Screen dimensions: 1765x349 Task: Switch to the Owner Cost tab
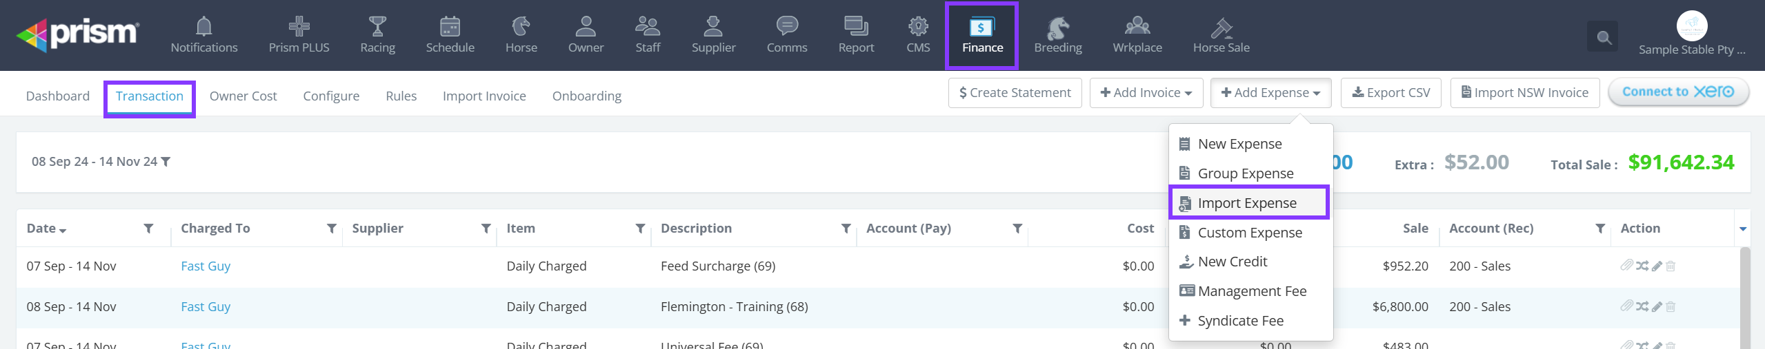click(x=243, y=96)
